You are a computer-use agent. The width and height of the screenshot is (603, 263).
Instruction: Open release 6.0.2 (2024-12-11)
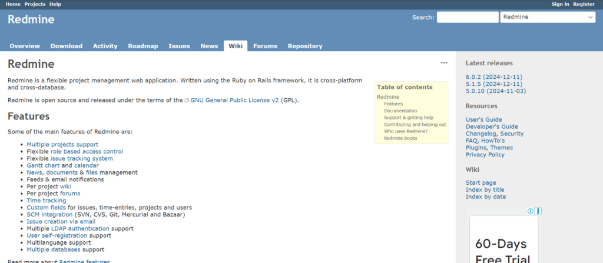tap(494, 77)
